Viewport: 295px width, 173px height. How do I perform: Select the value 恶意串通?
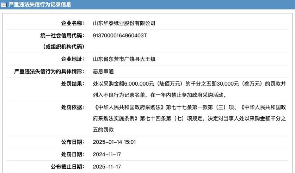pos(103,71)
